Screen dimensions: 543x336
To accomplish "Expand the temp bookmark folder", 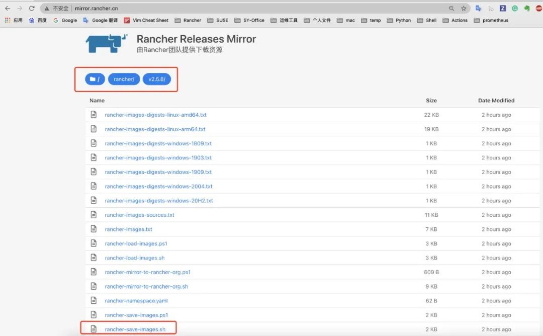I will click(371, 21).
